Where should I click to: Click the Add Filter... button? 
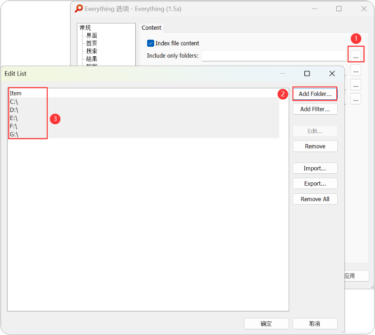(x=315, y=109)
